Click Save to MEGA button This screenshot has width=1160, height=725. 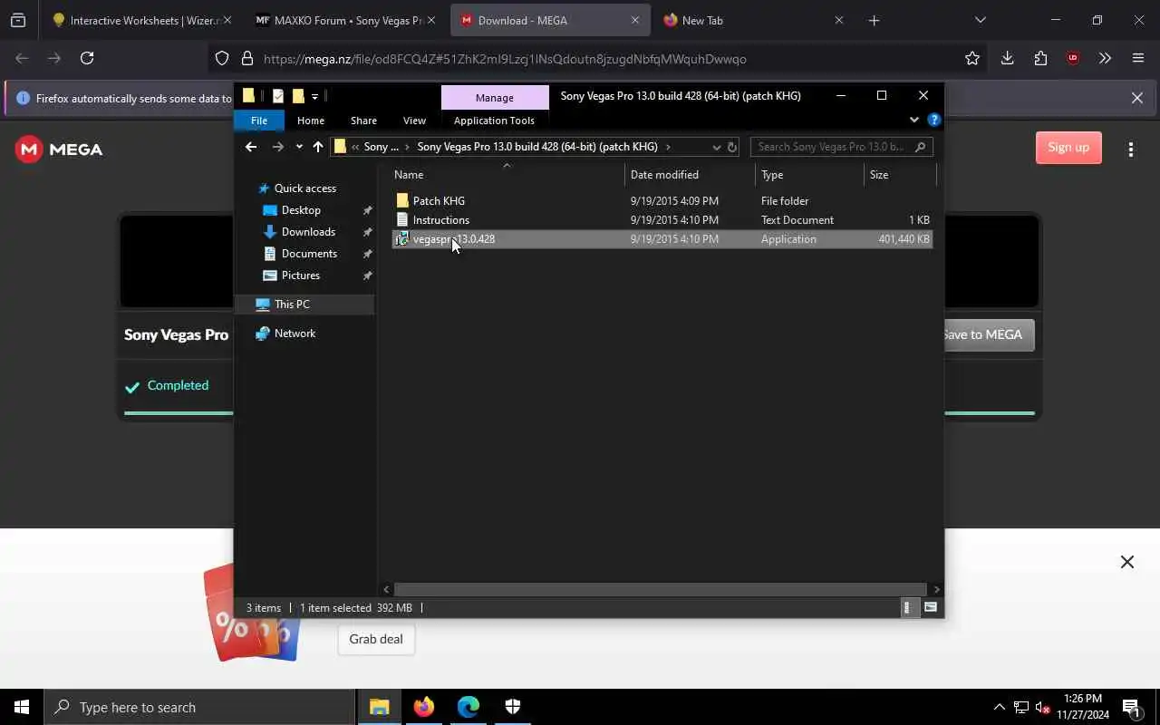(983, 334)
